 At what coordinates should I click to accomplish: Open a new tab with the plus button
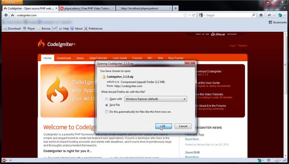coord(176,8)
